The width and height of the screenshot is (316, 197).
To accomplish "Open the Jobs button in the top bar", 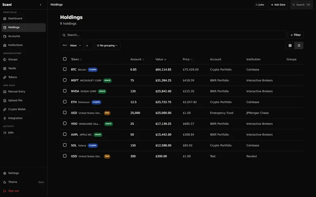I will [260, 5].
